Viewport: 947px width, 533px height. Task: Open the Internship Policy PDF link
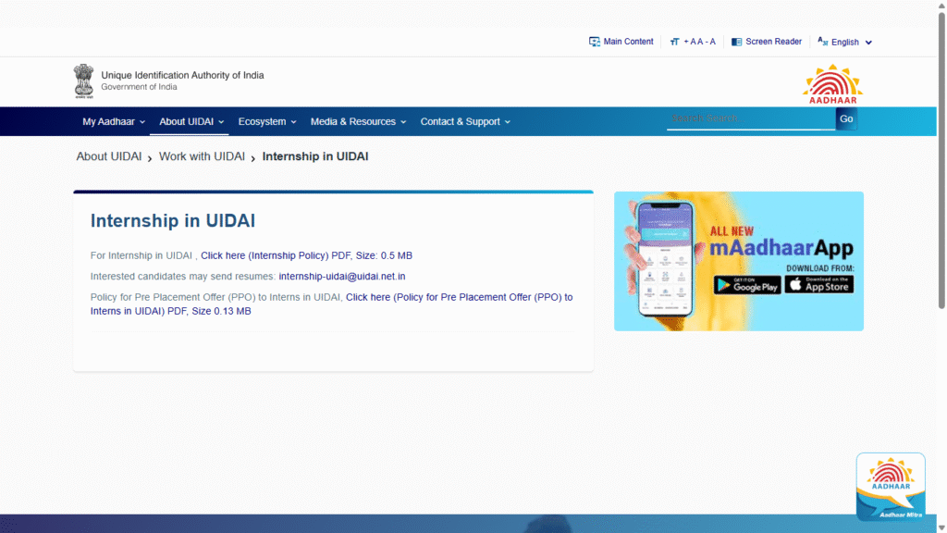tap(306, 255)
